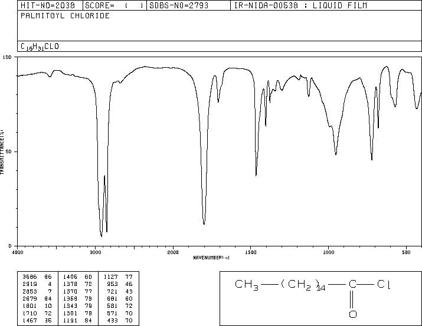
Task: Click the (CH2)14 group in the structure
Action: 303,285
